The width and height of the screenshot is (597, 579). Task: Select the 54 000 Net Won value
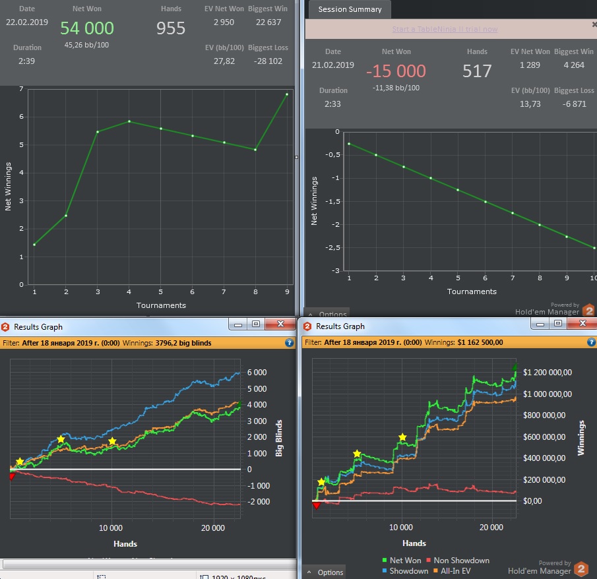(x=87, y=28)
